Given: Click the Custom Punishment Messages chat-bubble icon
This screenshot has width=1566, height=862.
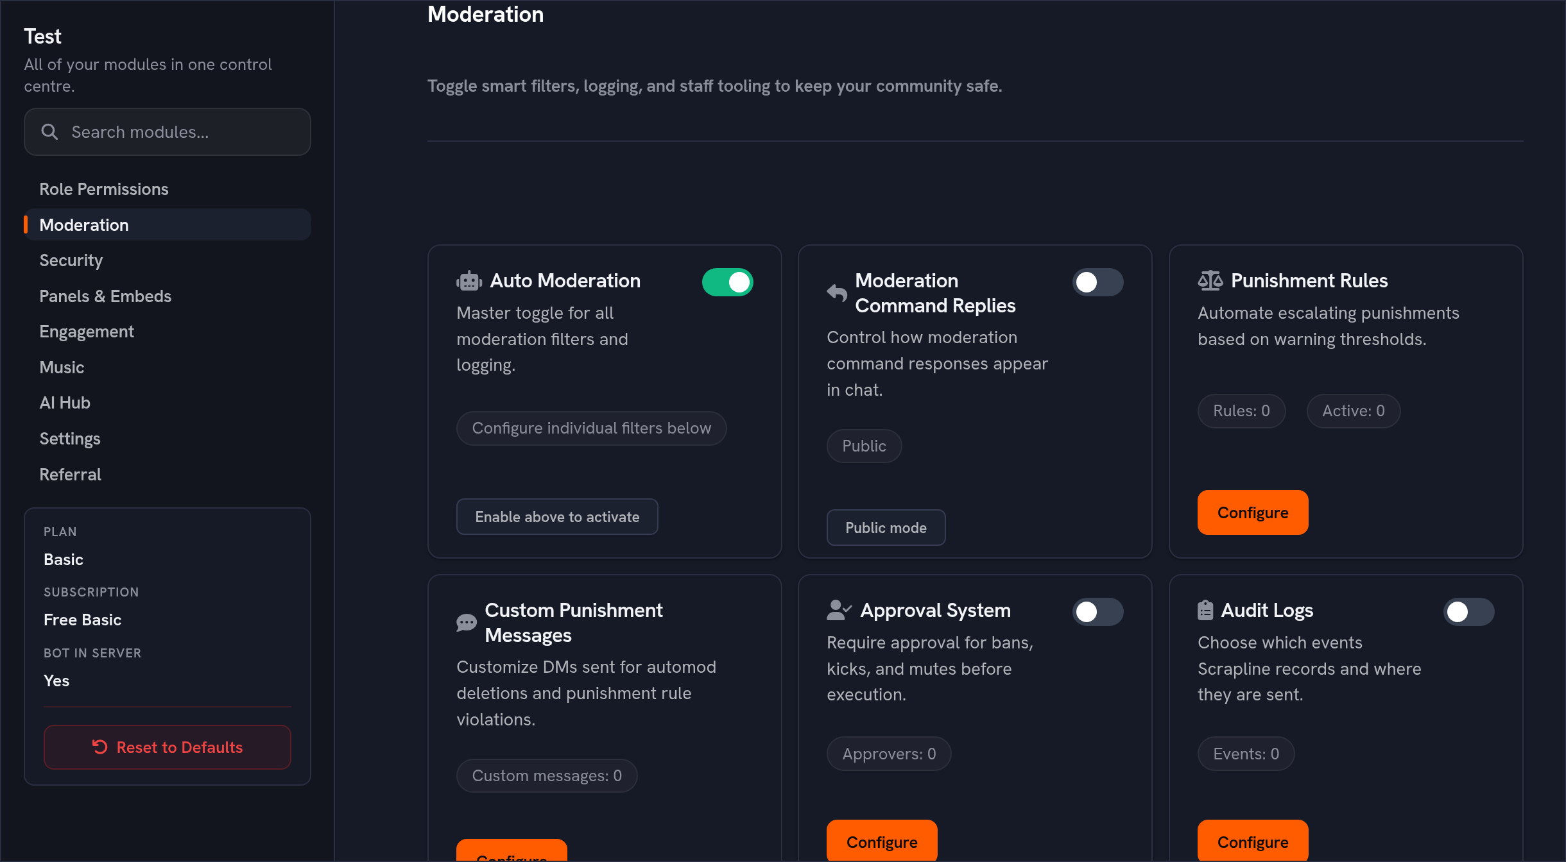Looking at the screenshot, I should (x=467, y=623).
